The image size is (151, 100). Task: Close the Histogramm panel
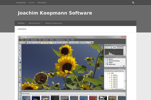pyautogui.click(x=125, y=45)
